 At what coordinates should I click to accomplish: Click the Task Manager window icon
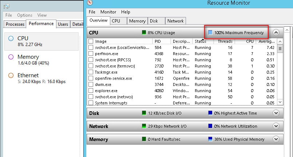pyautogui.click(x=7, y=7)
